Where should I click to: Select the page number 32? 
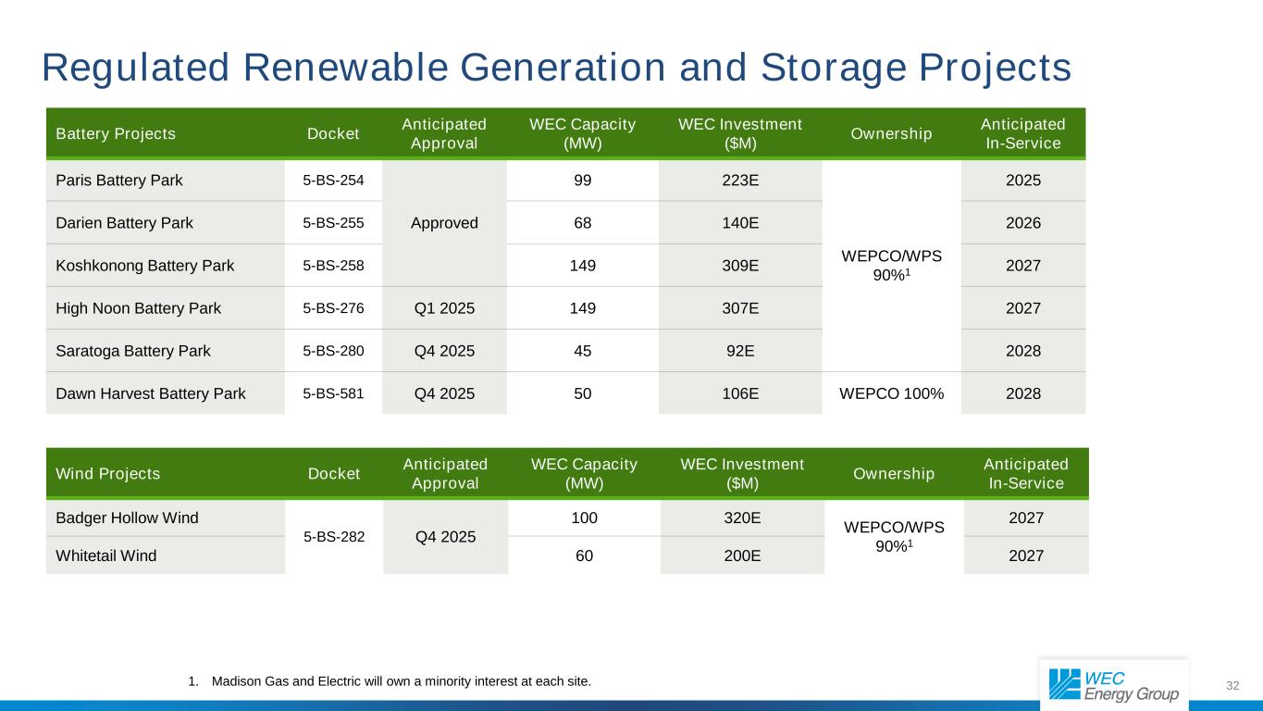1232,686
